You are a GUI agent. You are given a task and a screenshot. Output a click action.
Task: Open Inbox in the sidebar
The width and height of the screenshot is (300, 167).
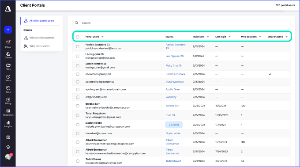(x=8, y=44)
